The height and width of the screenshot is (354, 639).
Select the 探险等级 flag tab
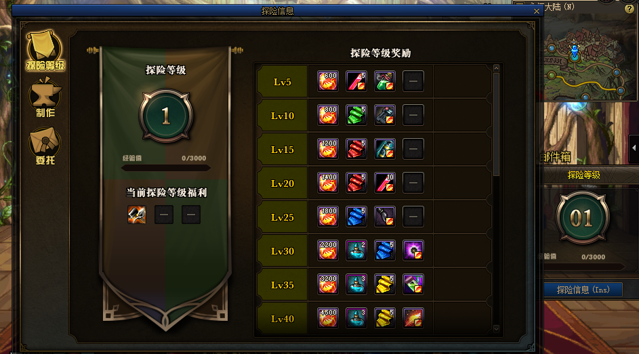pos(45,50)
